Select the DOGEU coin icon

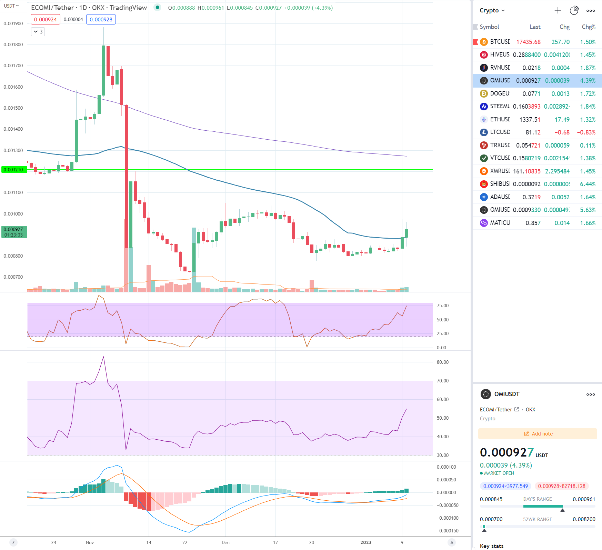click(x=484, y=93)
